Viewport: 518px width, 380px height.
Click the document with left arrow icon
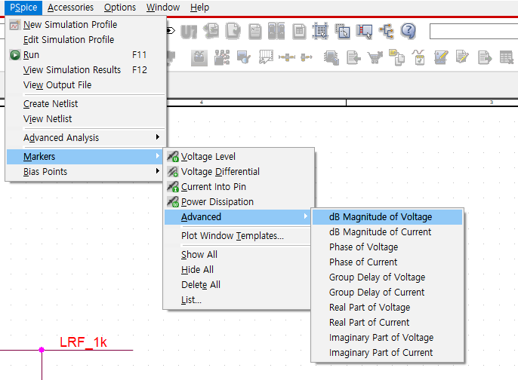(353, 57)
